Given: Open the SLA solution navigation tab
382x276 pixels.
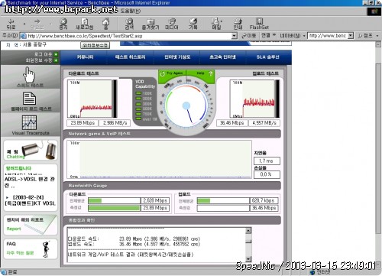Looking at the screenshot, I should pyautogui.click(x=268, y=57).
